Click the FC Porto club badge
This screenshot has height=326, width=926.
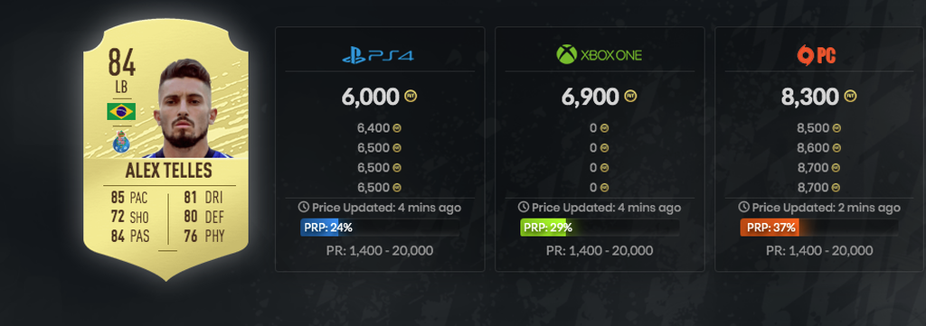pyautogui.click(x=121, y=141)
